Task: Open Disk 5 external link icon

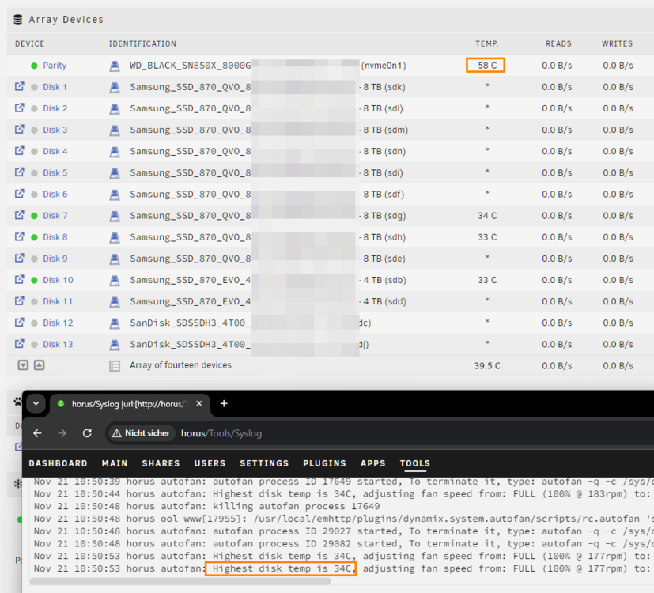Action: tap(19, 172)
